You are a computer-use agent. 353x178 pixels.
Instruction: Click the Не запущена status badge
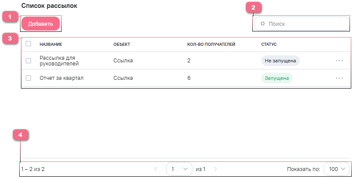[281, 61]
